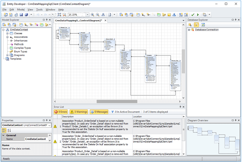Screen dimensions: 242x162
Task: Collapse the CrmDataContext tree node
Action: [3, 30]
